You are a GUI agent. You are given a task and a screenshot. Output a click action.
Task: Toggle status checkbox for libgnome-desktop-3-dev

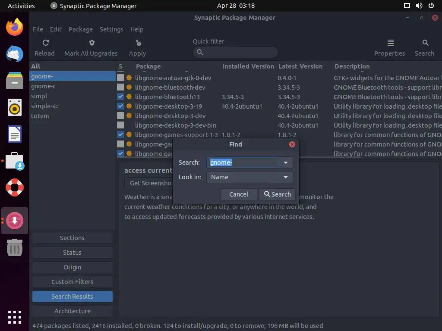click(x=120, y=116)
